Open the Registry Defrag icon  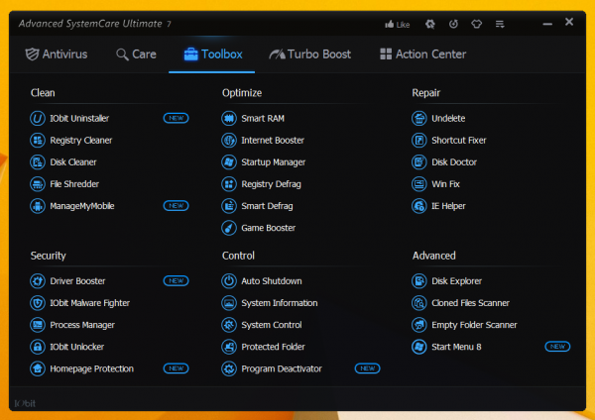coord(229,184)
